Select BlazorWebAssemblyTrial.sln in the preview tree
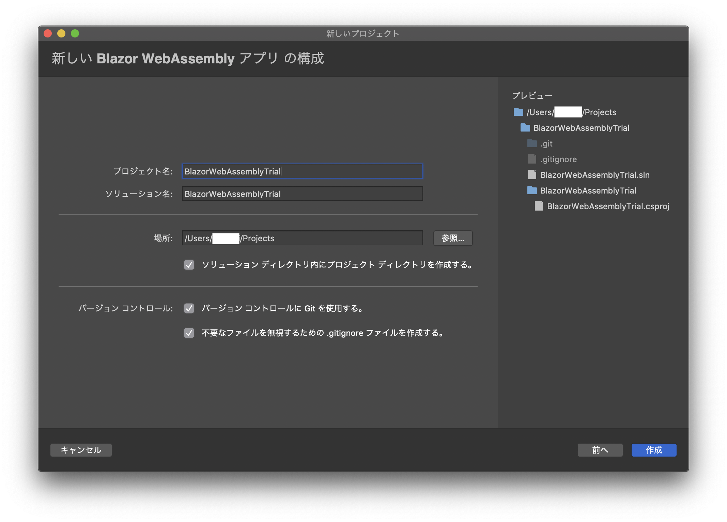Screen dimensions: 727x522 coord(594,175)
